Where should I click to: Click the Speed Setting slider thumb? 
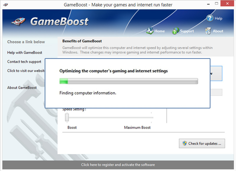[67, 117]
